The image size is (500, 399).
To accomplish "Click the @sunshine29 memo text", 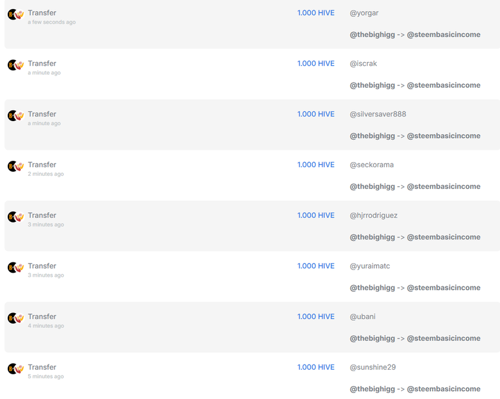I will click(372, 367).
